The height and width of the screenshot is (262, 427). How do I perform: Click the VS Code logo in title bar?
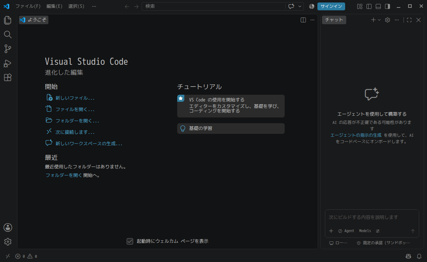pyautogui.click(x=6, y=6)
